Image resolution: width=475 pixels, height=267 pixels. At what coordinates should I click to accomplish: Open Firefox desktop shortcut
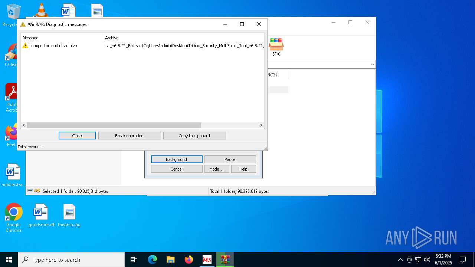click(12, 135)
